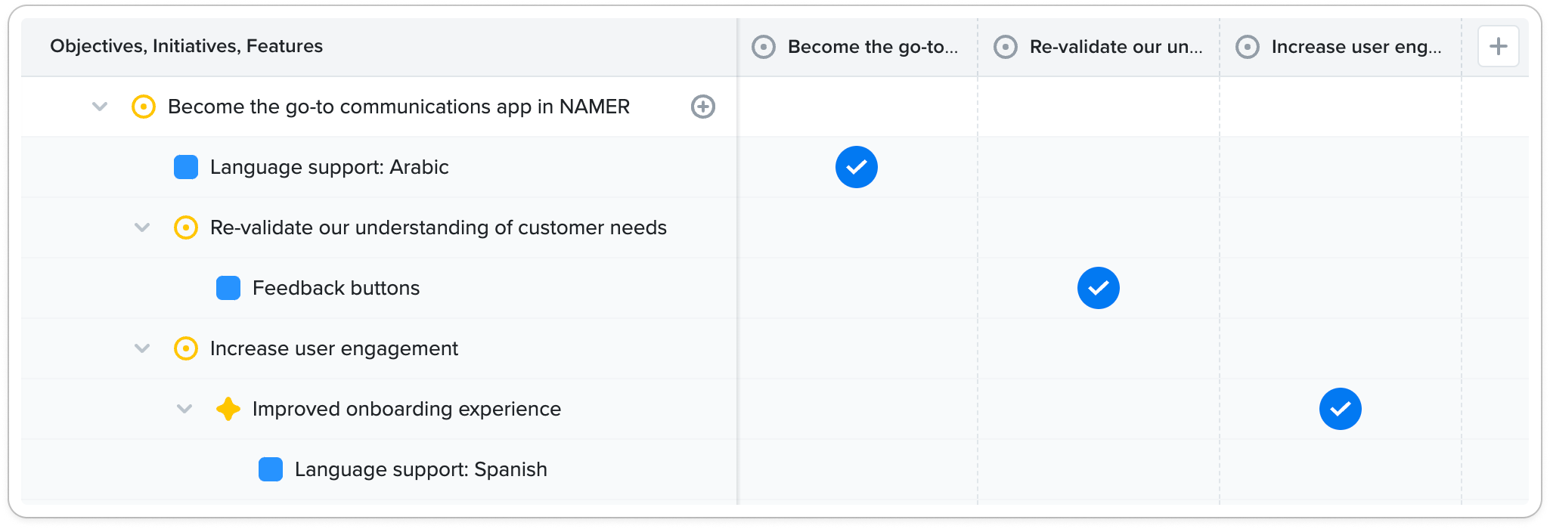Click the blue feature square for Language support: Spanish
The image size is (1550, 529).
[x=271, y=469]
